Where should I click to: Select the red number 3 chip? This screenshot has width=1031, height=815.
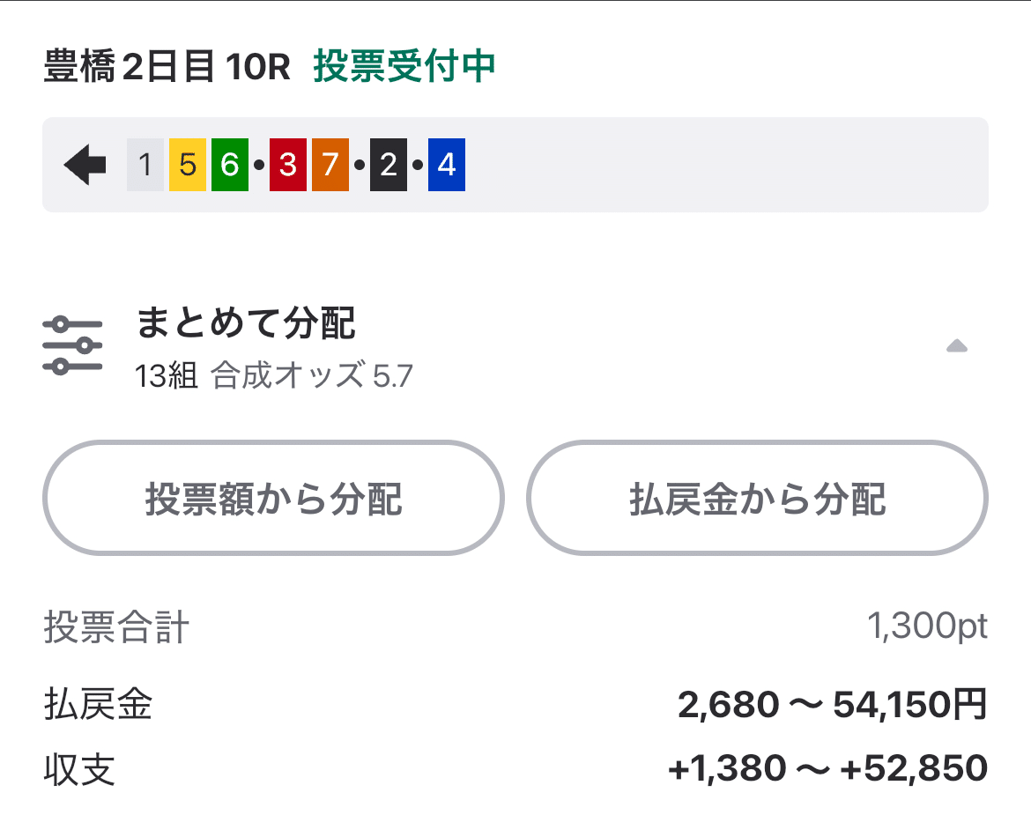click(x=286, y=164)
